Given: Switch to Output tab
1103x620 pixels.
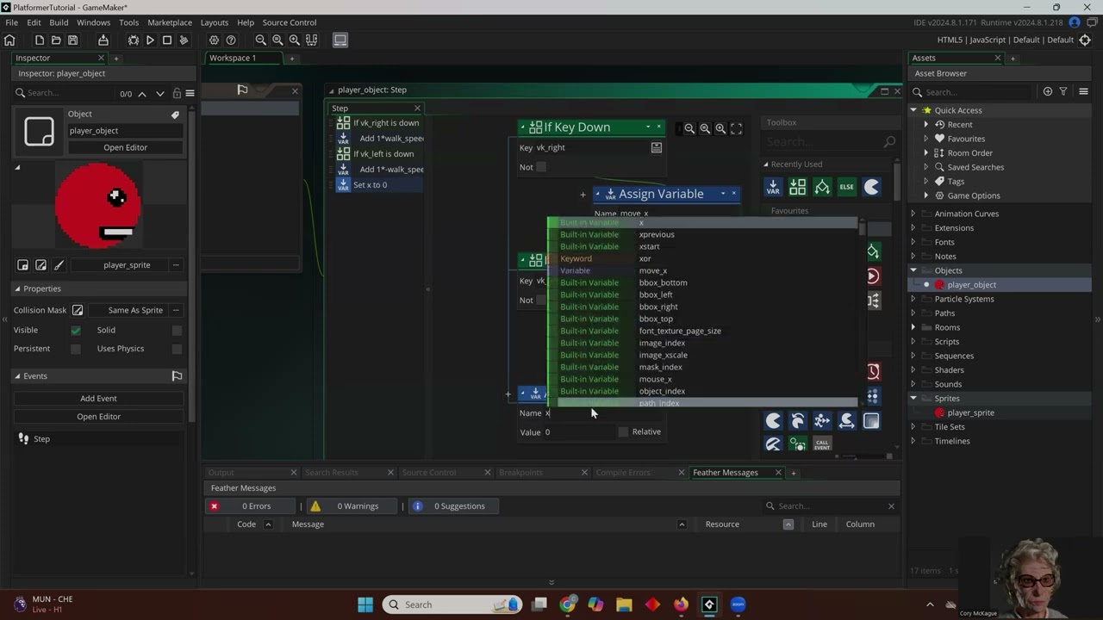Looking at the screenshot, I should (221, 473).
